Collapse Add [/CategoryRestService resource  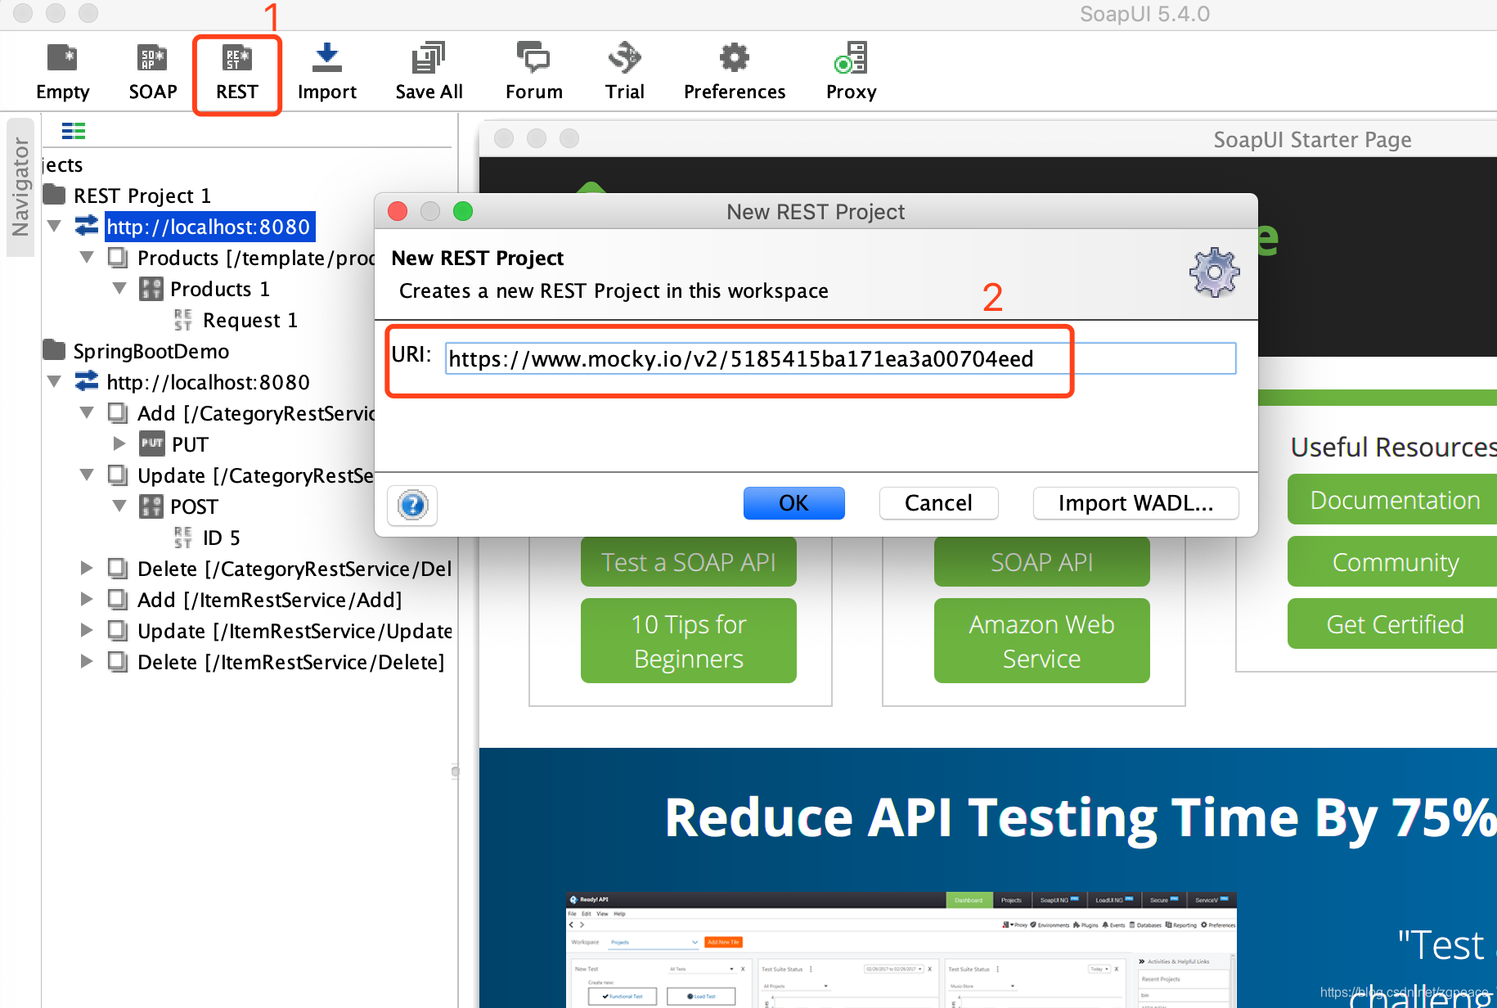pyautogui.click(x=87, y=412)
